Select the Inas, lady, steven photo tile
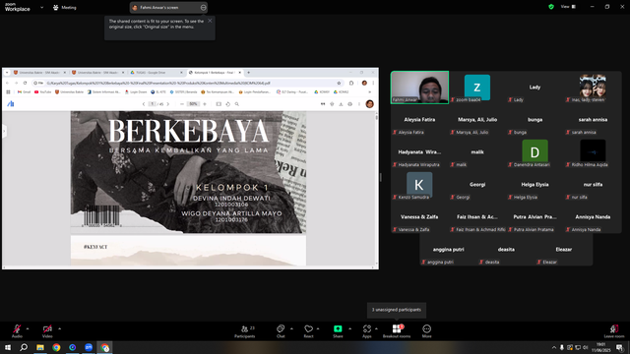 coord(593,88)
